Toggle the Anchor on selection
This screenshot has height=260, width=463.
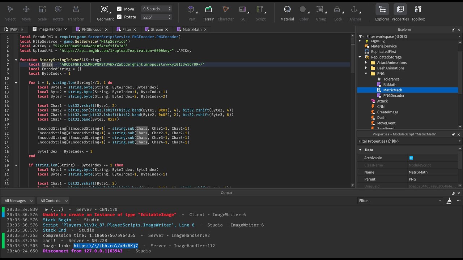355,11
